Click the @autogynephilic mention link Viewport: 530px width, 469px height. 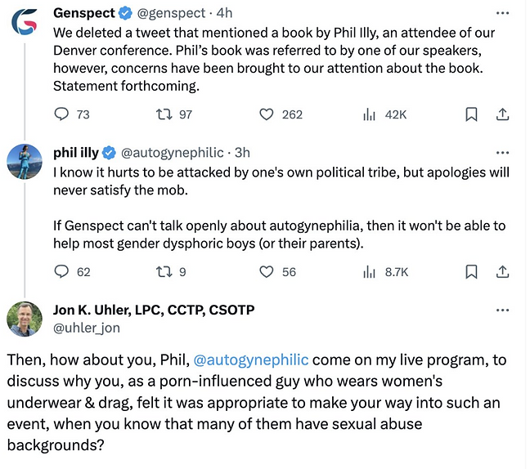point(249,360)
